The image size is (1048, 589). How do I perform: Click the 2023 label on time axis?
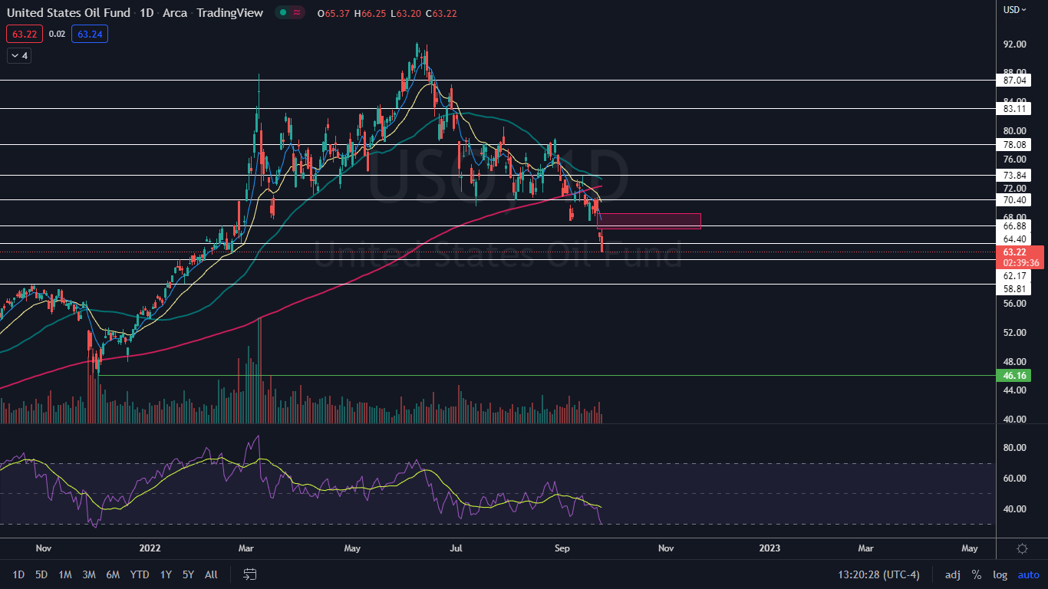770,548
